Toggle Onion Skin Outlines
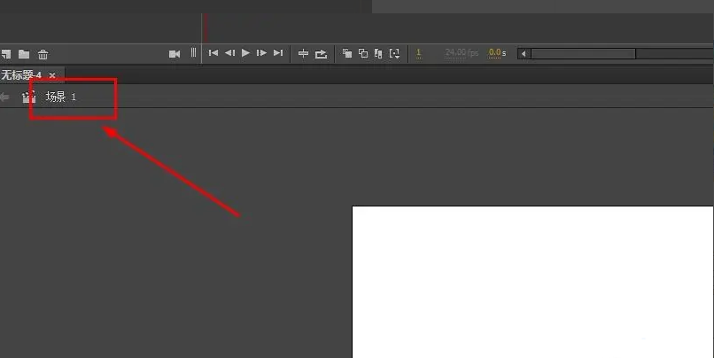This screenshot has width=714, height=358. pyautogui.click(x=363, y=53)
